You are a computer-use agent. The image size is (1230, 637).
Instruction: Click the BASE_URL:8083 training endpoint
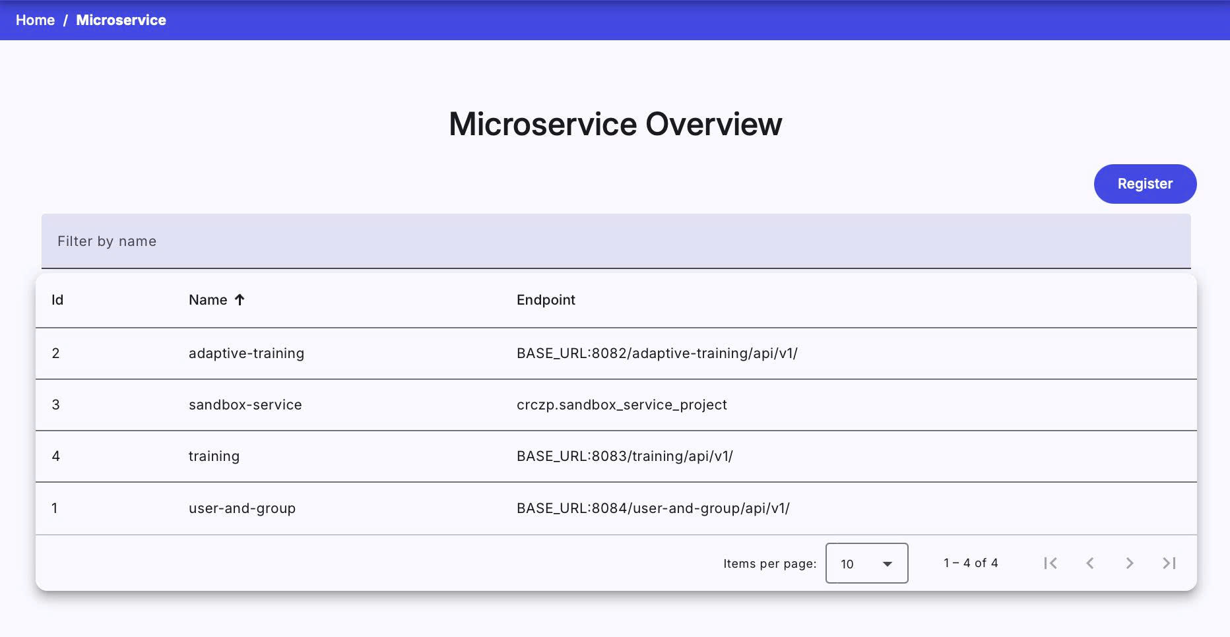624,456
